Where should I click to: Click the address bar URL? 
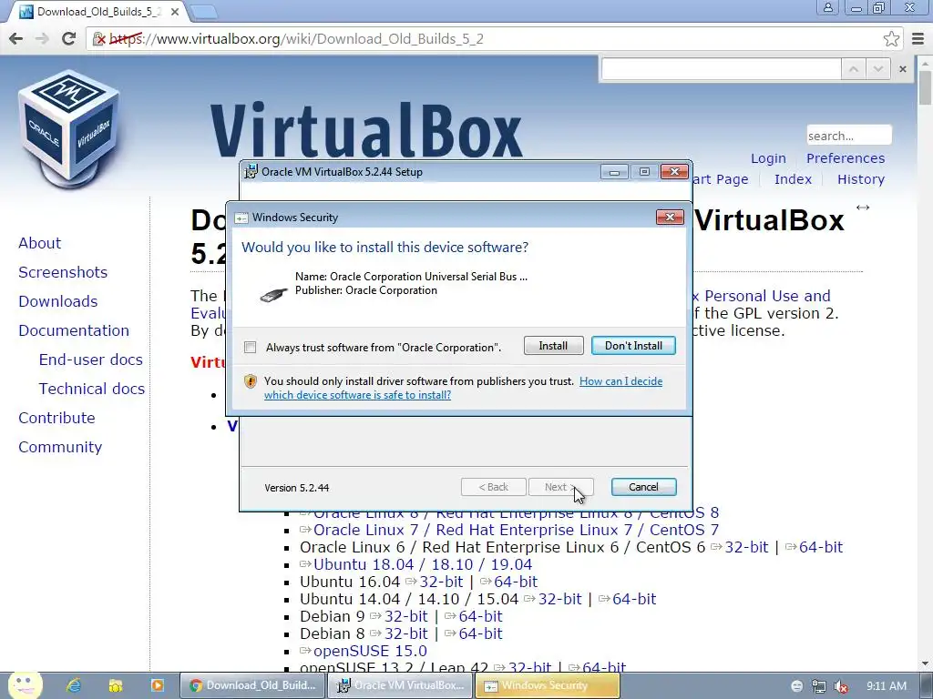297,38
